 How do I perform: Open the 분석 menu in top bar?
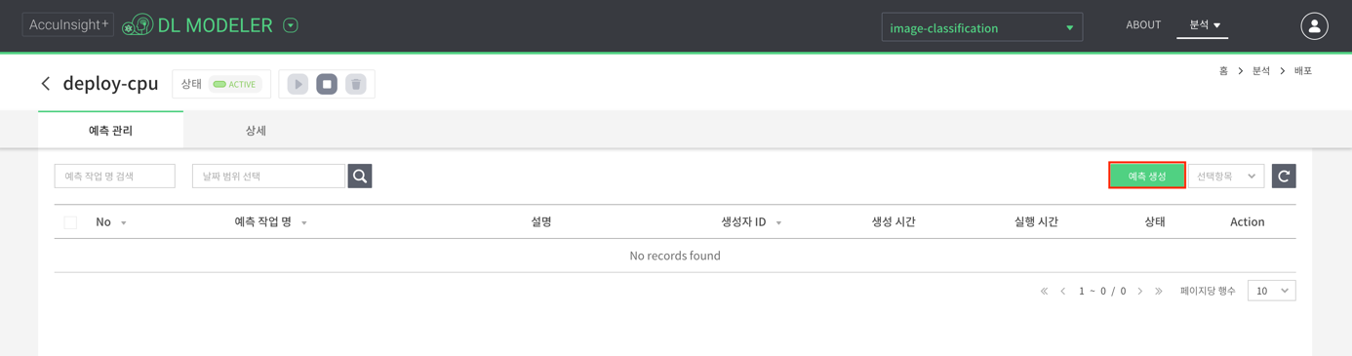pyautogui.click(x=1204, y=25)
